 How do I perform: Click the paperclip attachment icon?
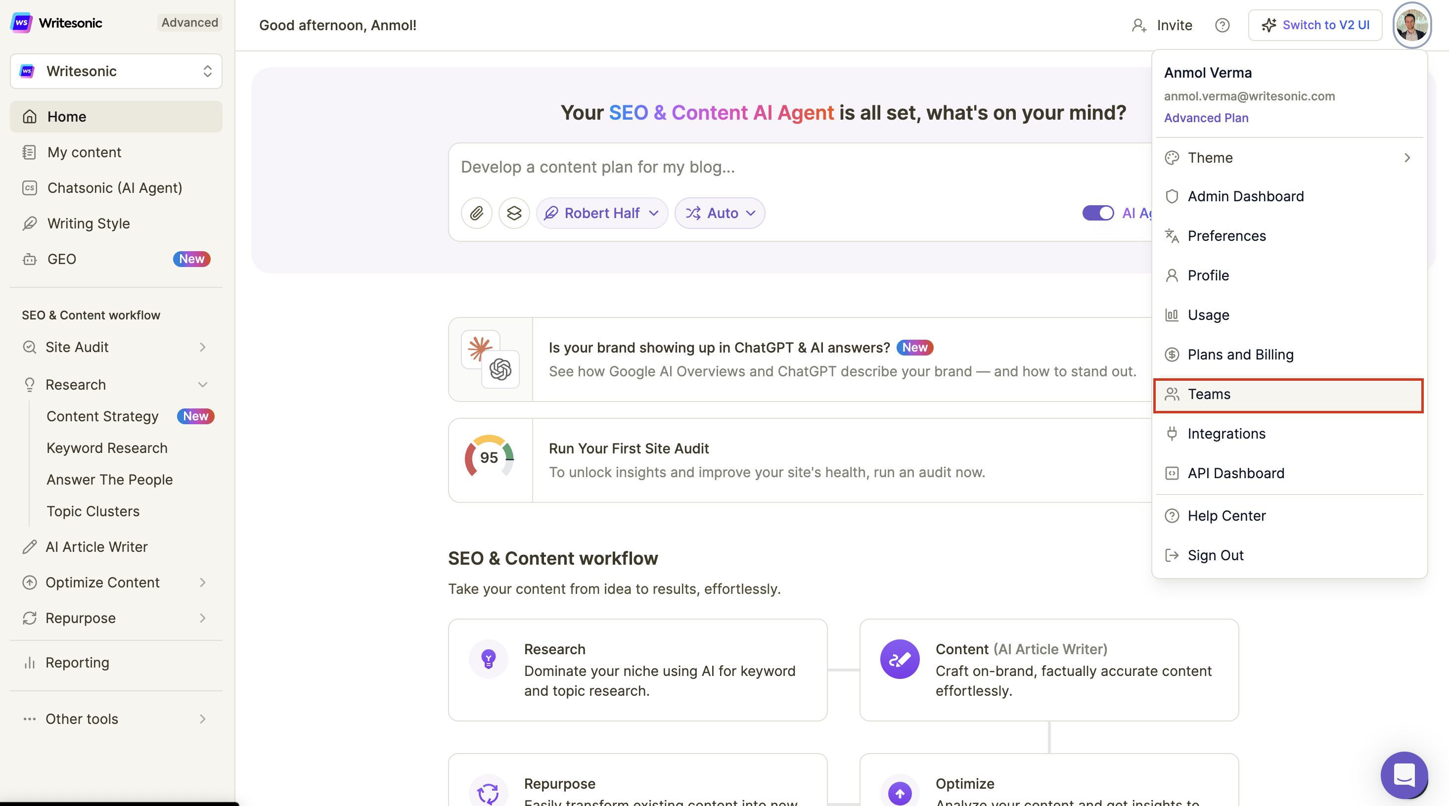point(476,213)
